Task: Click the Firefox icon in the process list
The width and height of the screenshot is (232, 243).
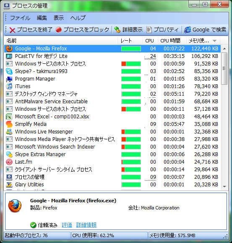Action: click(9, 49)
